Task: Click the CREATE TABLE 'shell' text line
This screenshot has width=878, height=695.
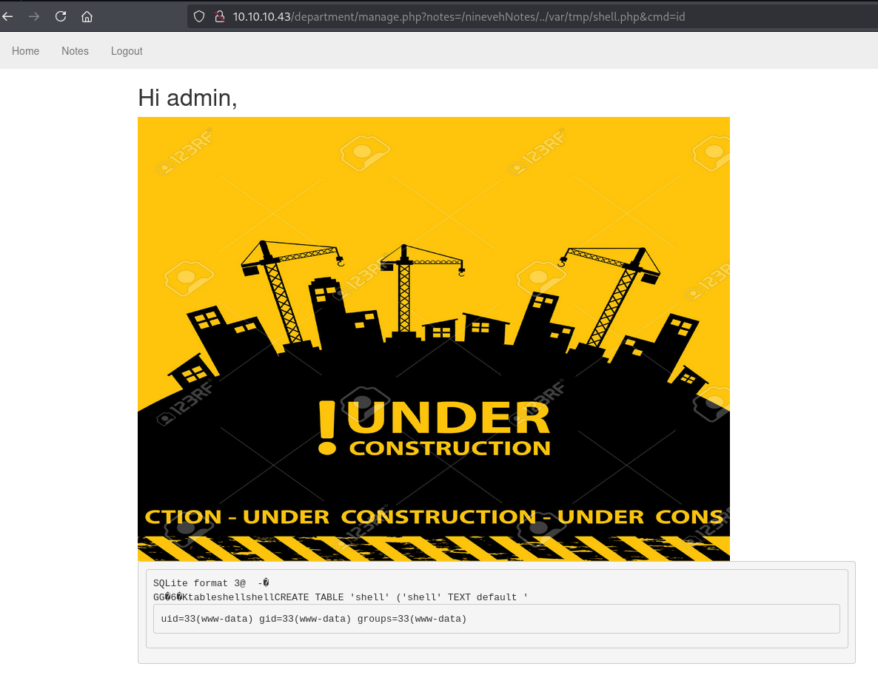Action: click(341, 597)
